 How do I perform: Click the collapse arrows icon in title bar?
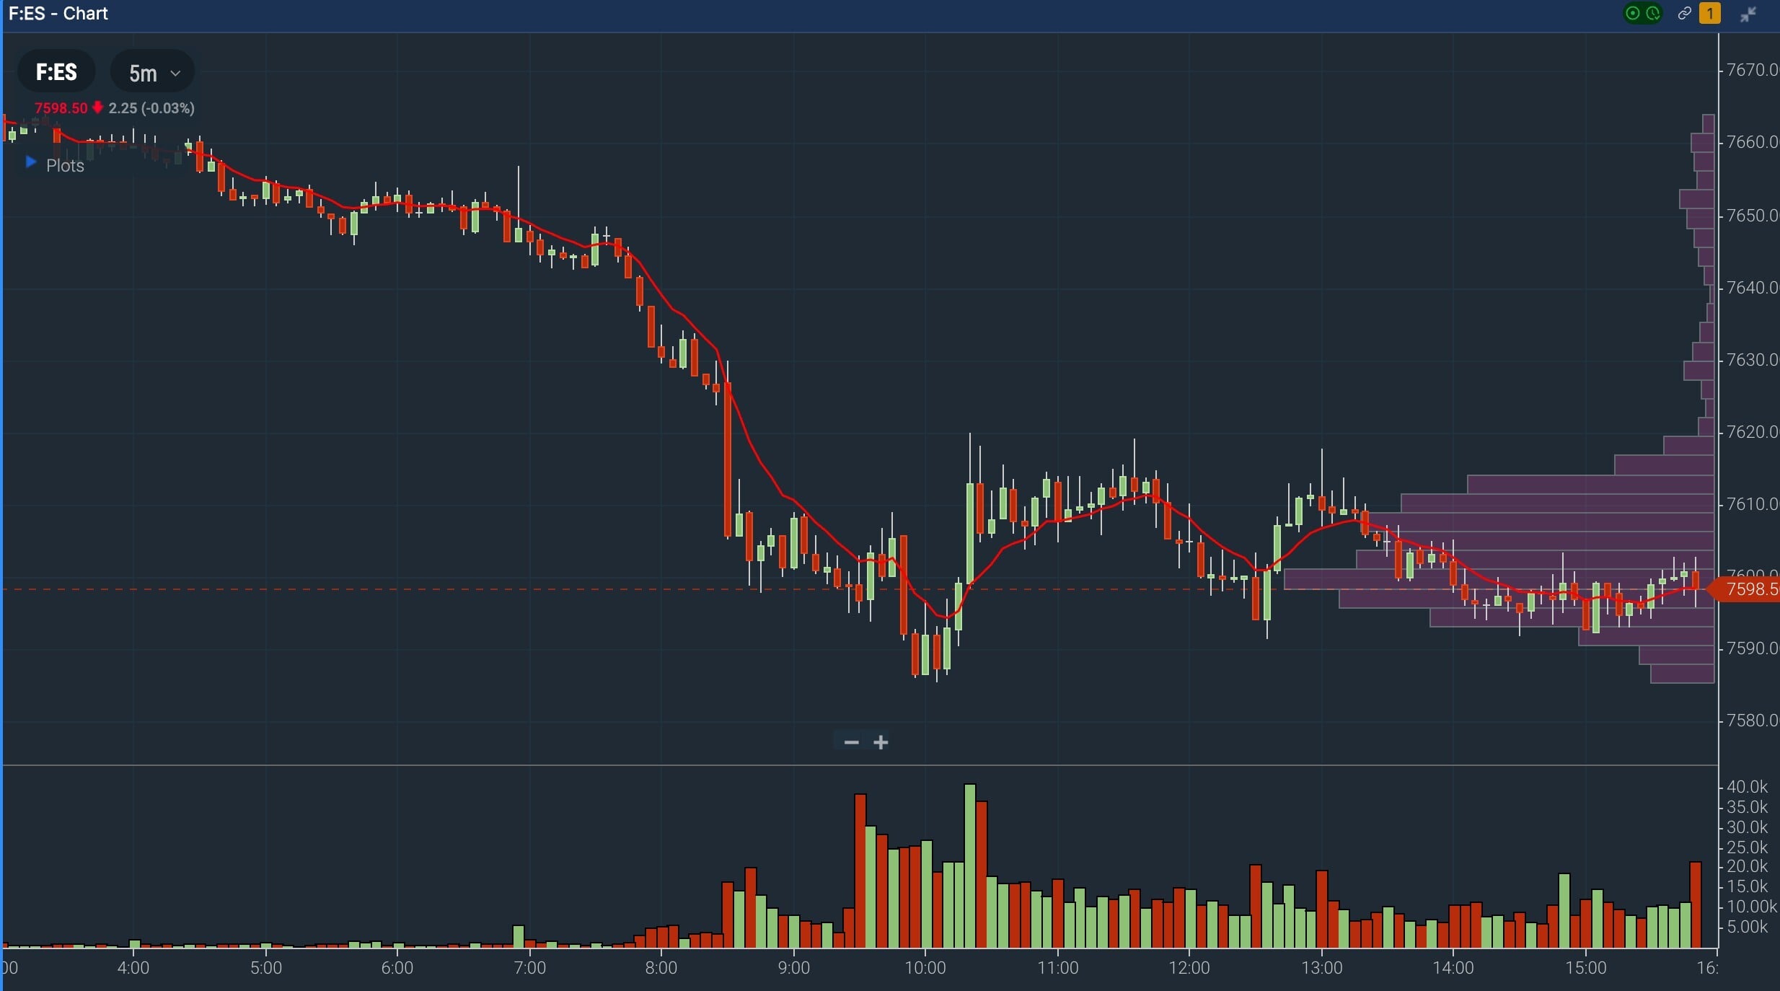[x=1748, y=14]
